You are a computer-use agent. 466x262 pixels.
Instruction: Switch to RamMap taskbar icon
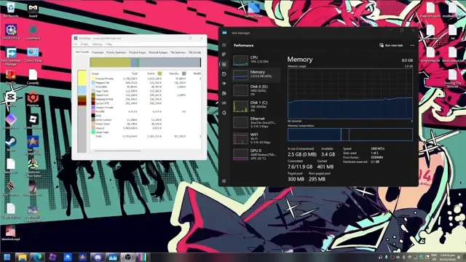143,257
